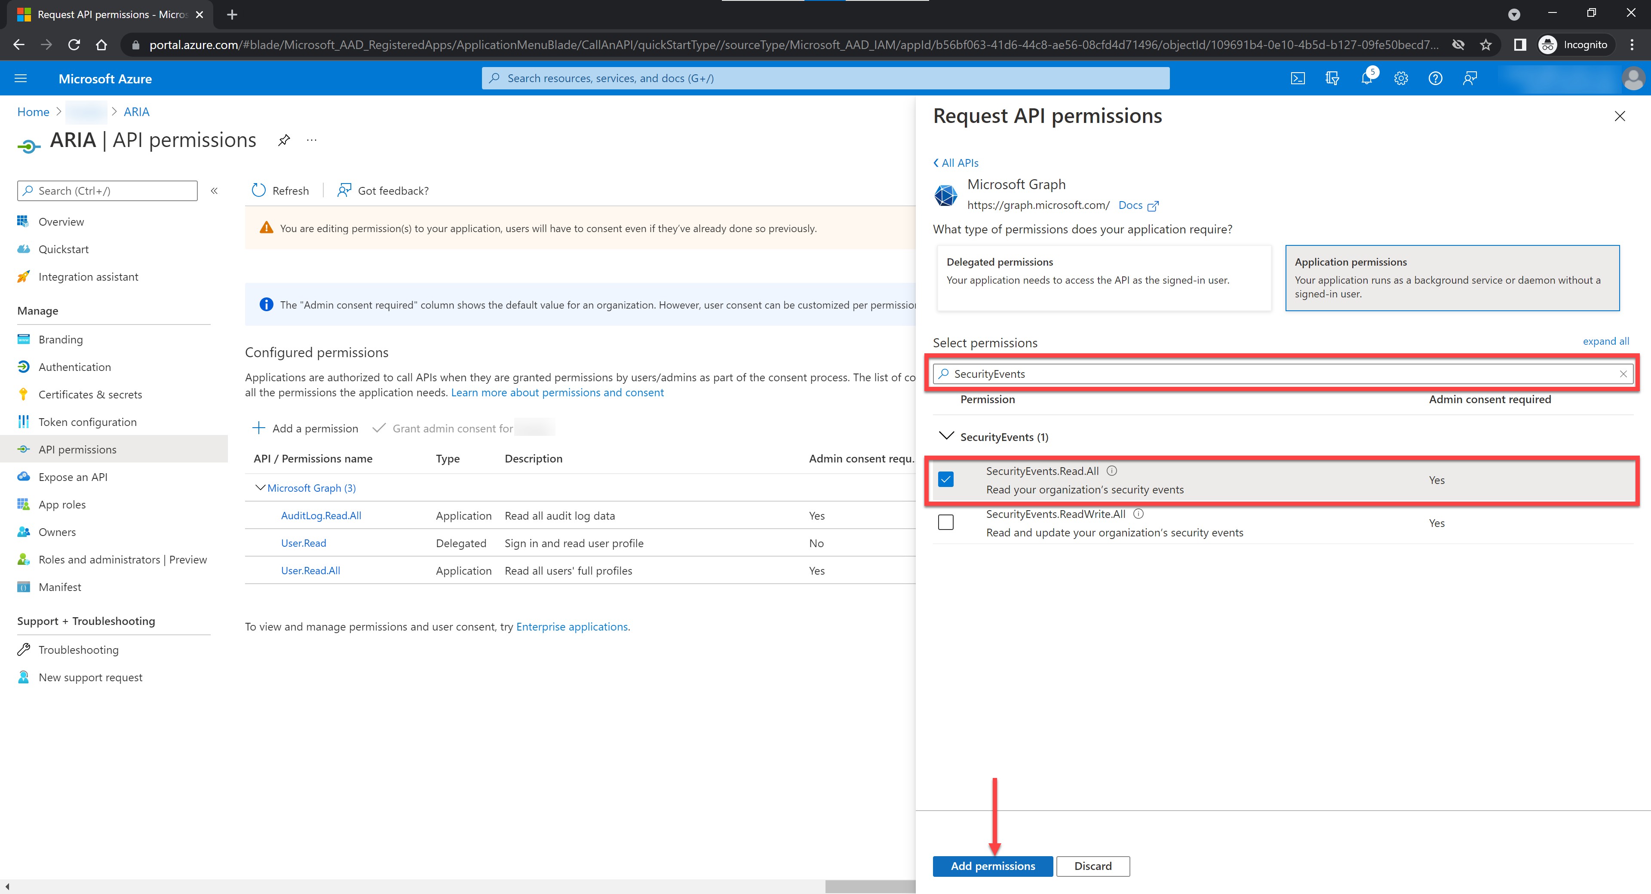Image resolution: width=1651 pixels, height=894 pixels.
Task: Open the Manifest menu item
Action: click(60, 586)
